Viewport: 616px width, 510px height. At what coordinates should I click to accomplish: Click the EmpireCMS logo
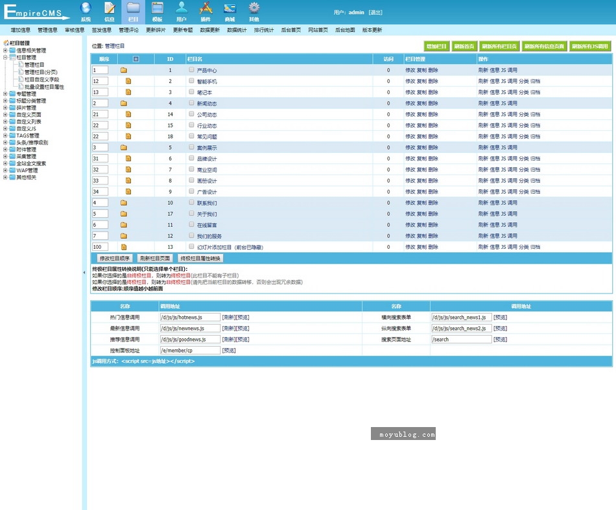pyautogui.click(x=36, y=12)
